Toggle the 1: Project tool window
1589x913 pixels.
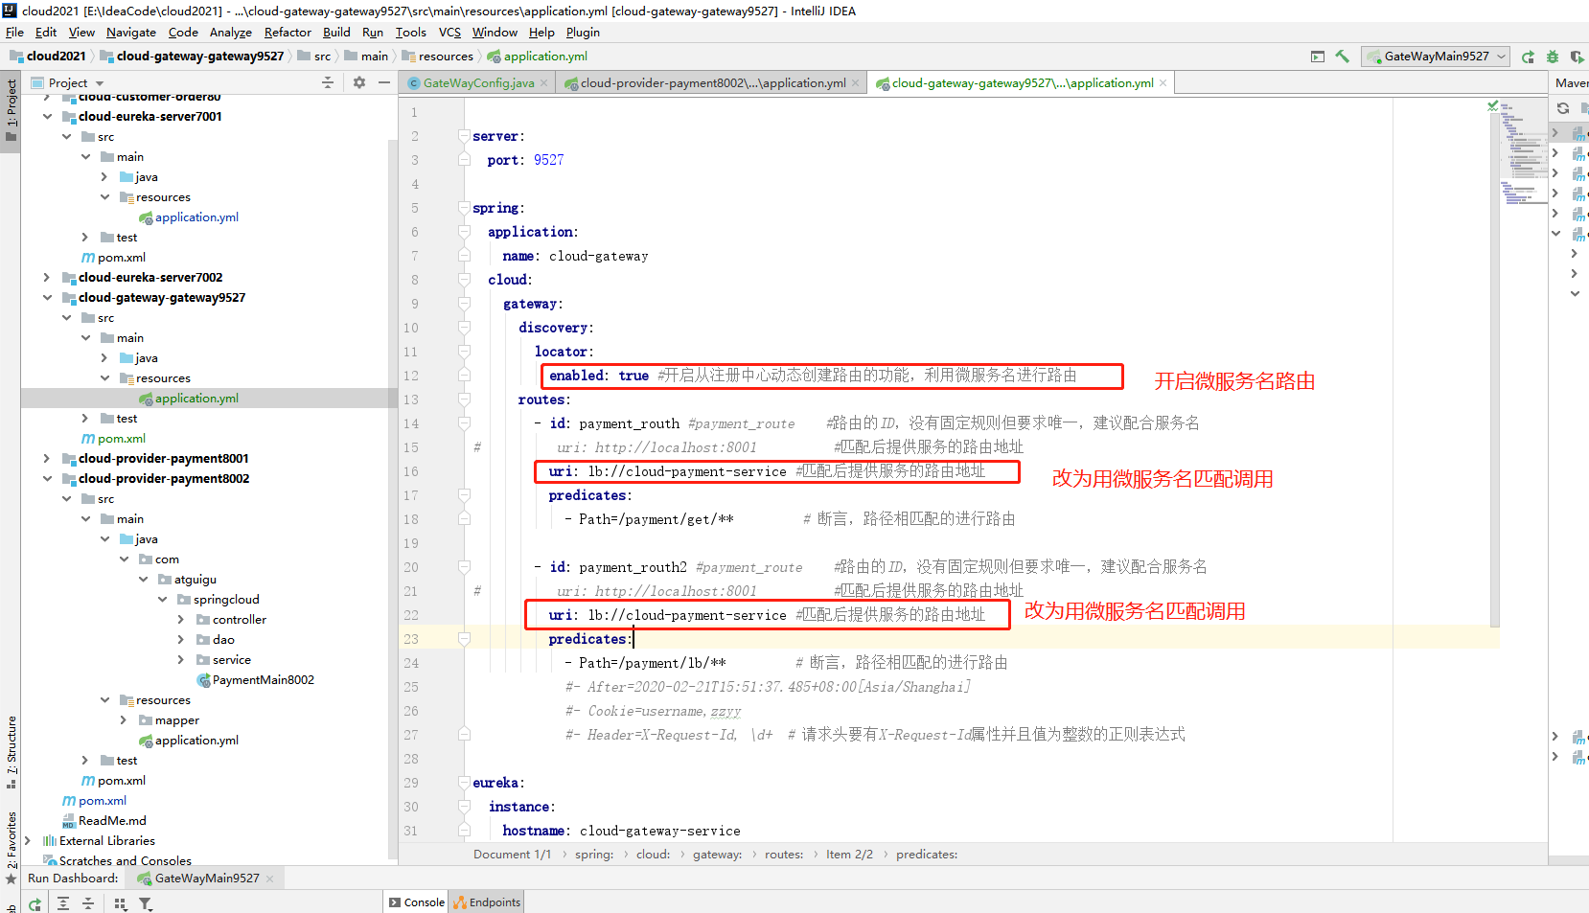click(x=11, y=110)
